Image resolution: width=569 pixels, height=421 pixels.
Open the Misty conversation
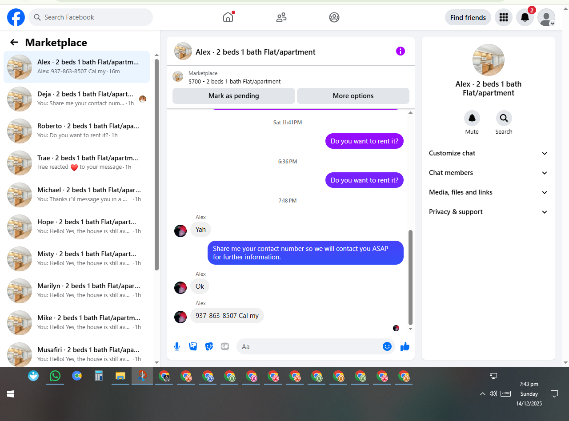(76, 259)
